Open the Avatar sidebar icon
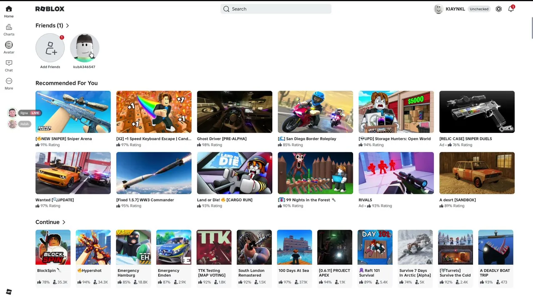Viewport: 533px width, 299px height. tap(9, 45)
